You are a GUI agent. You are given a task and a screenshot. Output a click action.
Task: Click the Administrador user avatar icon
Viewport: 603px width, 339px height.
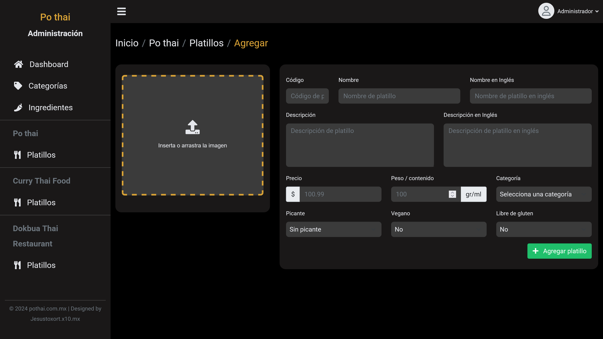546,11
